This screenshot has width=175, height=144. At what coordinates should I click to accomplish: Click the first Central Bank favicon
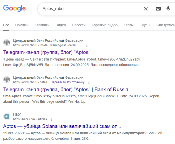pyautogui.click(x=7, y=43)
